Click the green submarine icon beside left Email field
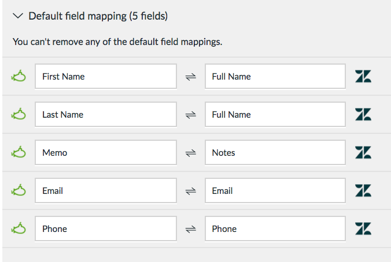The width and height of the screenshot is (391, 262). pos(19,190)
